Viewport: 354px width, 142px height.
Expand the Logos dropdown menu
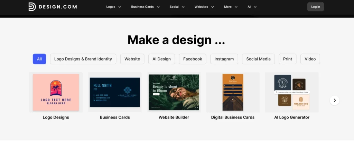114,7
